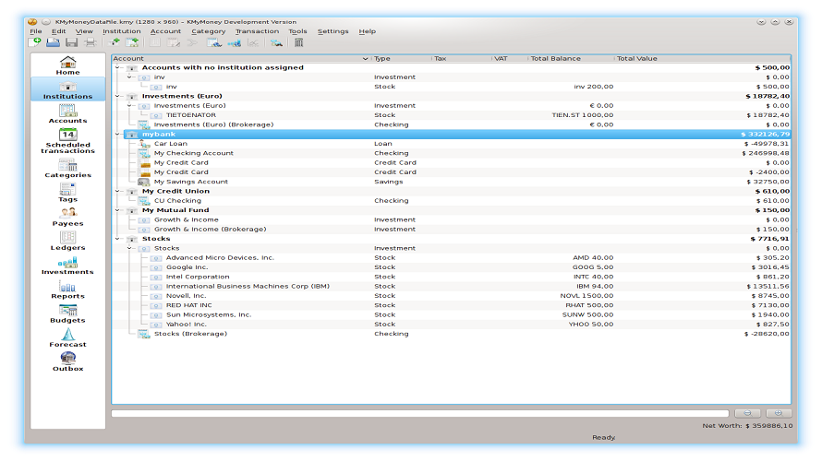Click the Save file toolbar icon
The height and width of the screenshot is (461, 822).
click(x=71, y=42)
